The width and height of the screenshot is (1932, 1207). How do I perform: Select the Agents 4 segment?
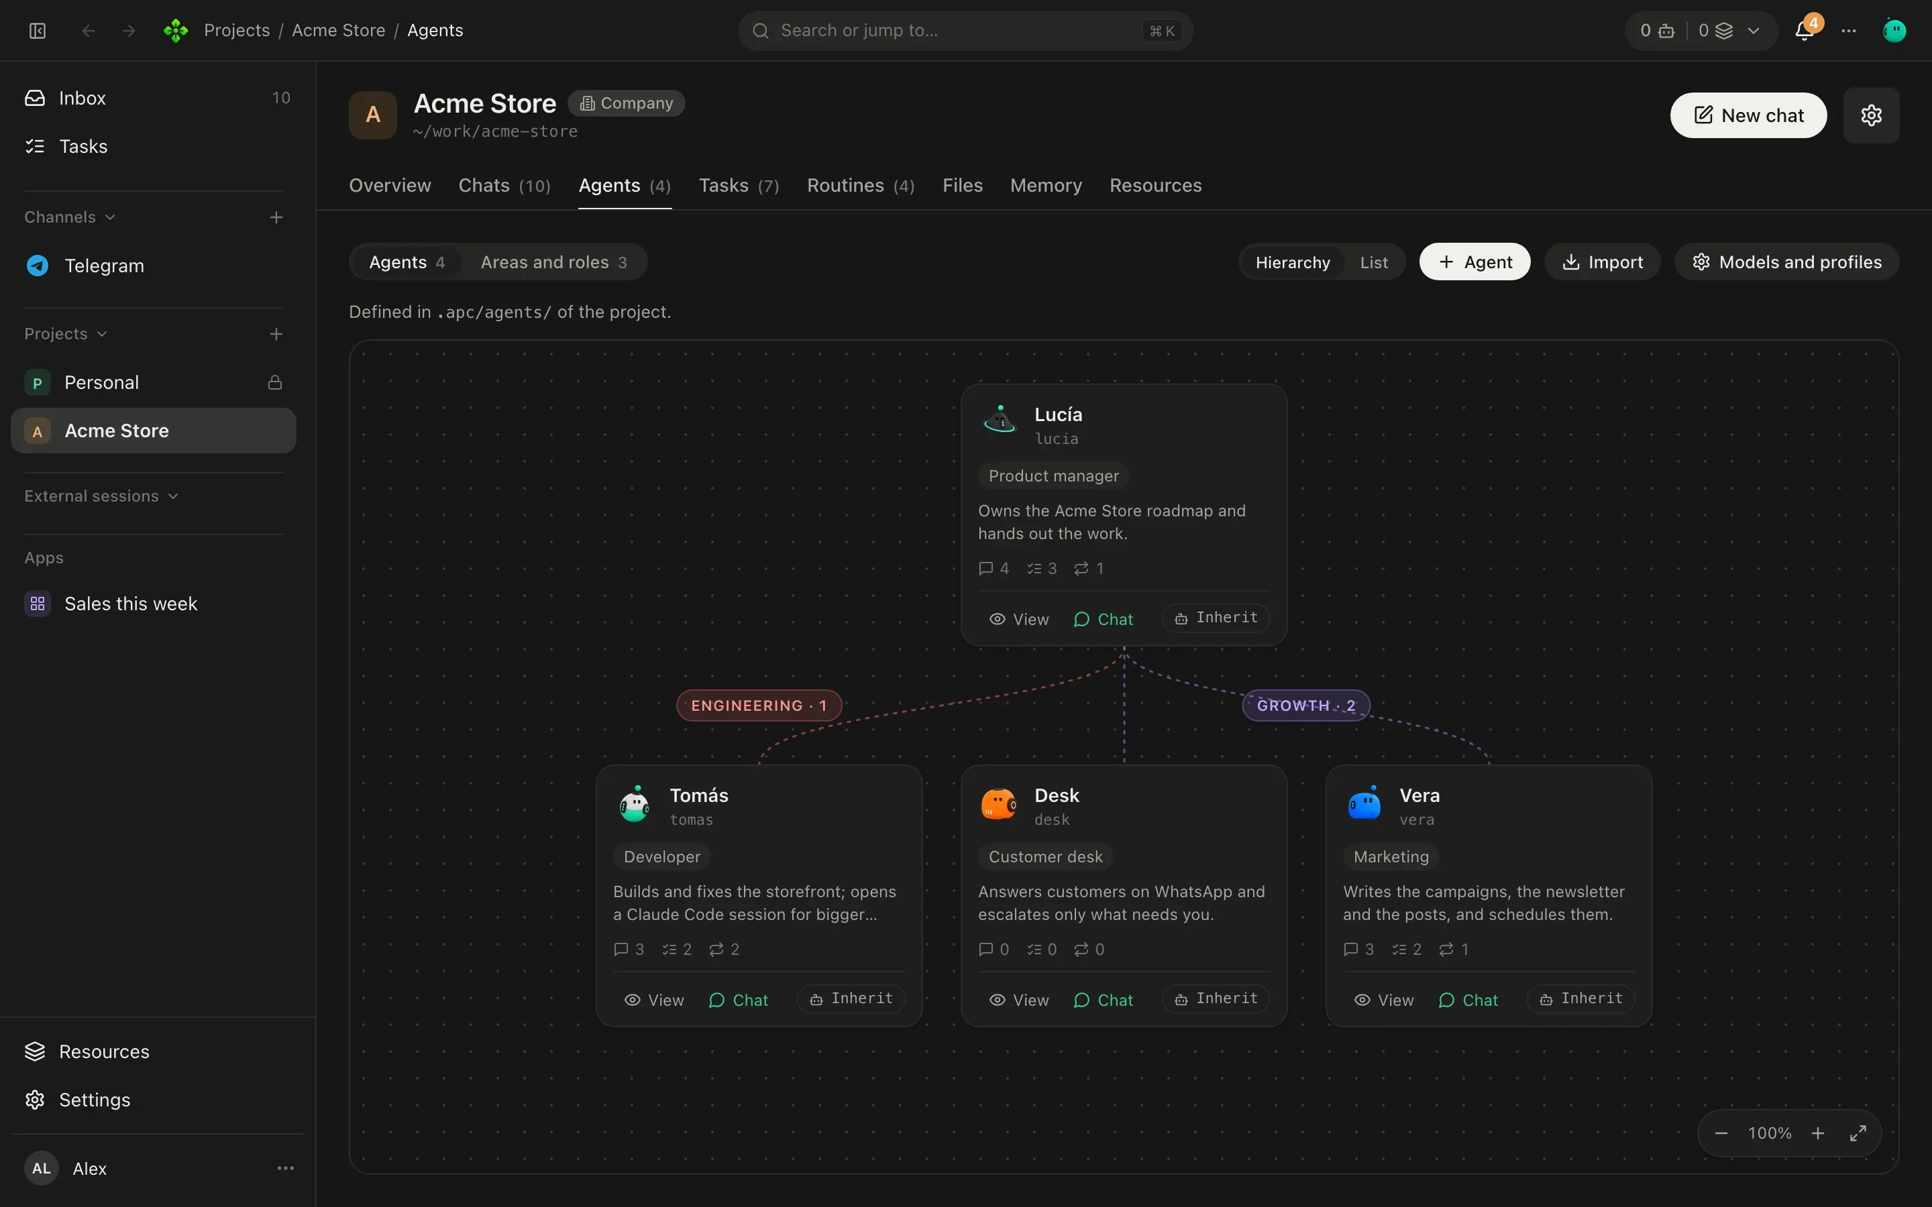point(407,262)
